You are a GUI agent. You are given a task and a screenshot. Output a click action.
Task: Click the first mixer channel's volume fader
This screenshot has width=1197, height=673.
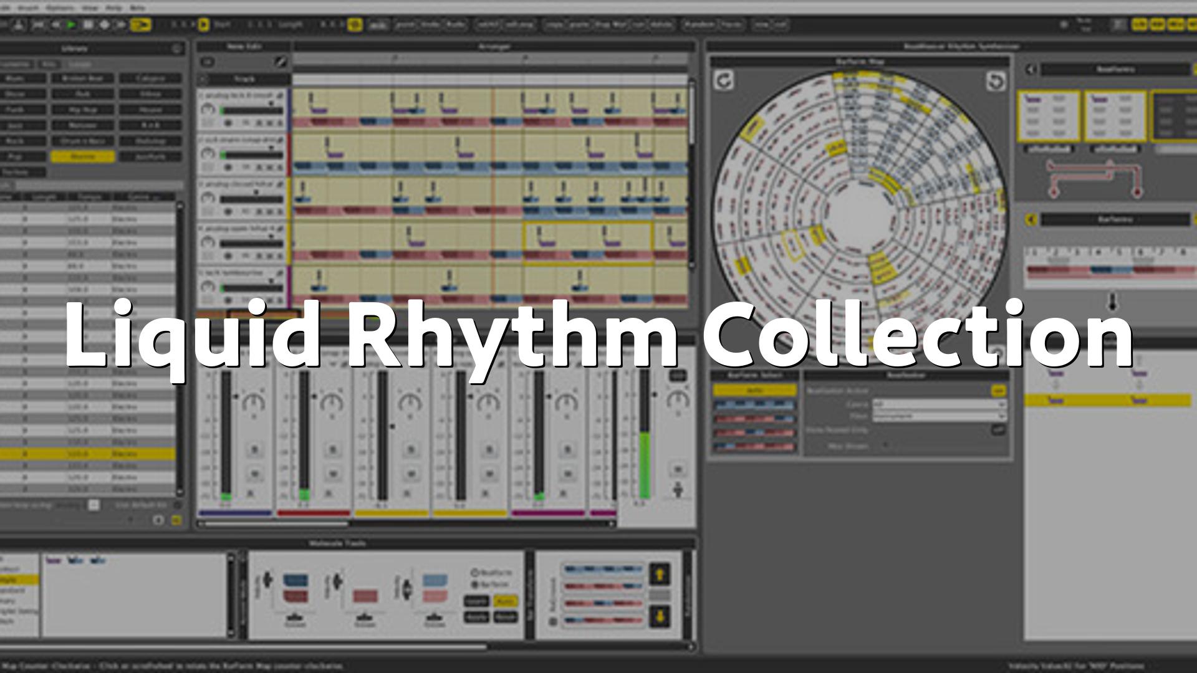point(236,396)
